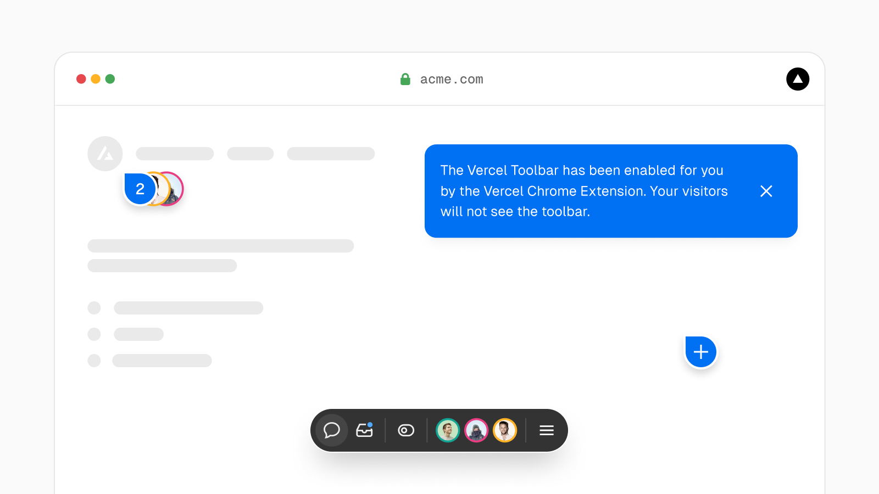Image resolution: width=879 pixels, height=494 pixels.
Task: Open the Vercel extension icon in the browser bar
Action: point(798,79)
